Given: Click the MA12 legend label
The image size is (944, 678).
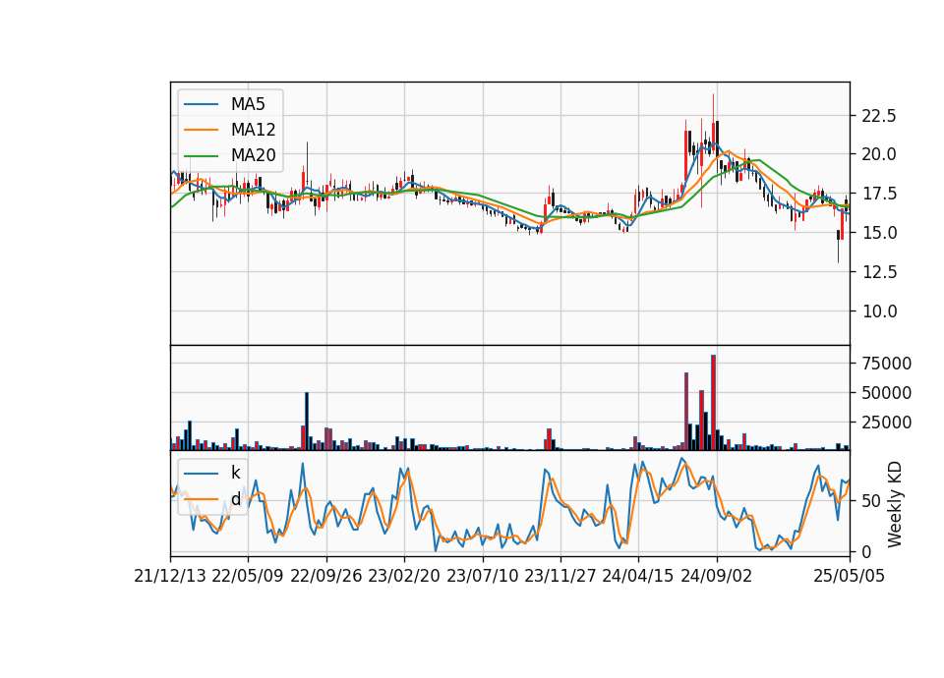Looking at the screenshot, I should coord(253,130).
